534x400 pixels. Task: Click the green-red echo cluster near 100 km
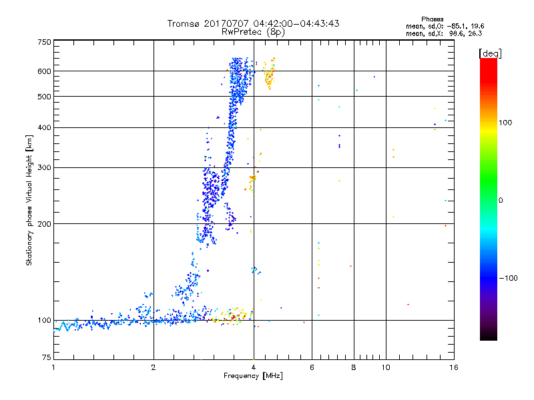coord(232,316)
